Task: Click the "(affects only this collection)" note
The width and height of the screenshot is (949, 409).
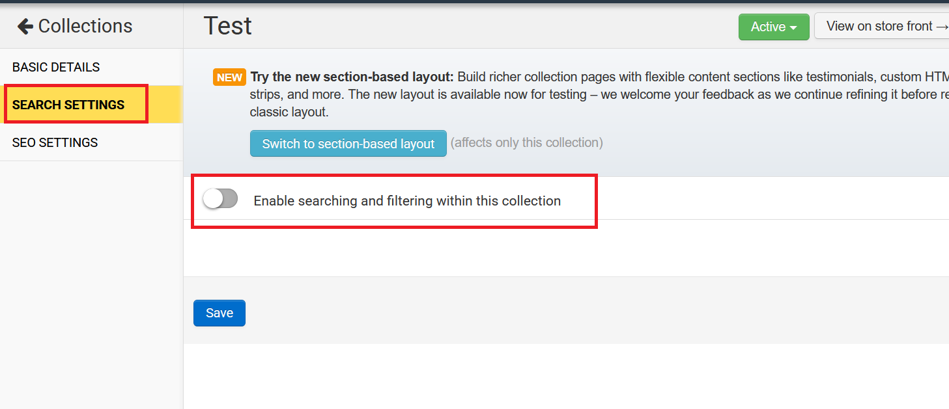Action: coord(526,142)
